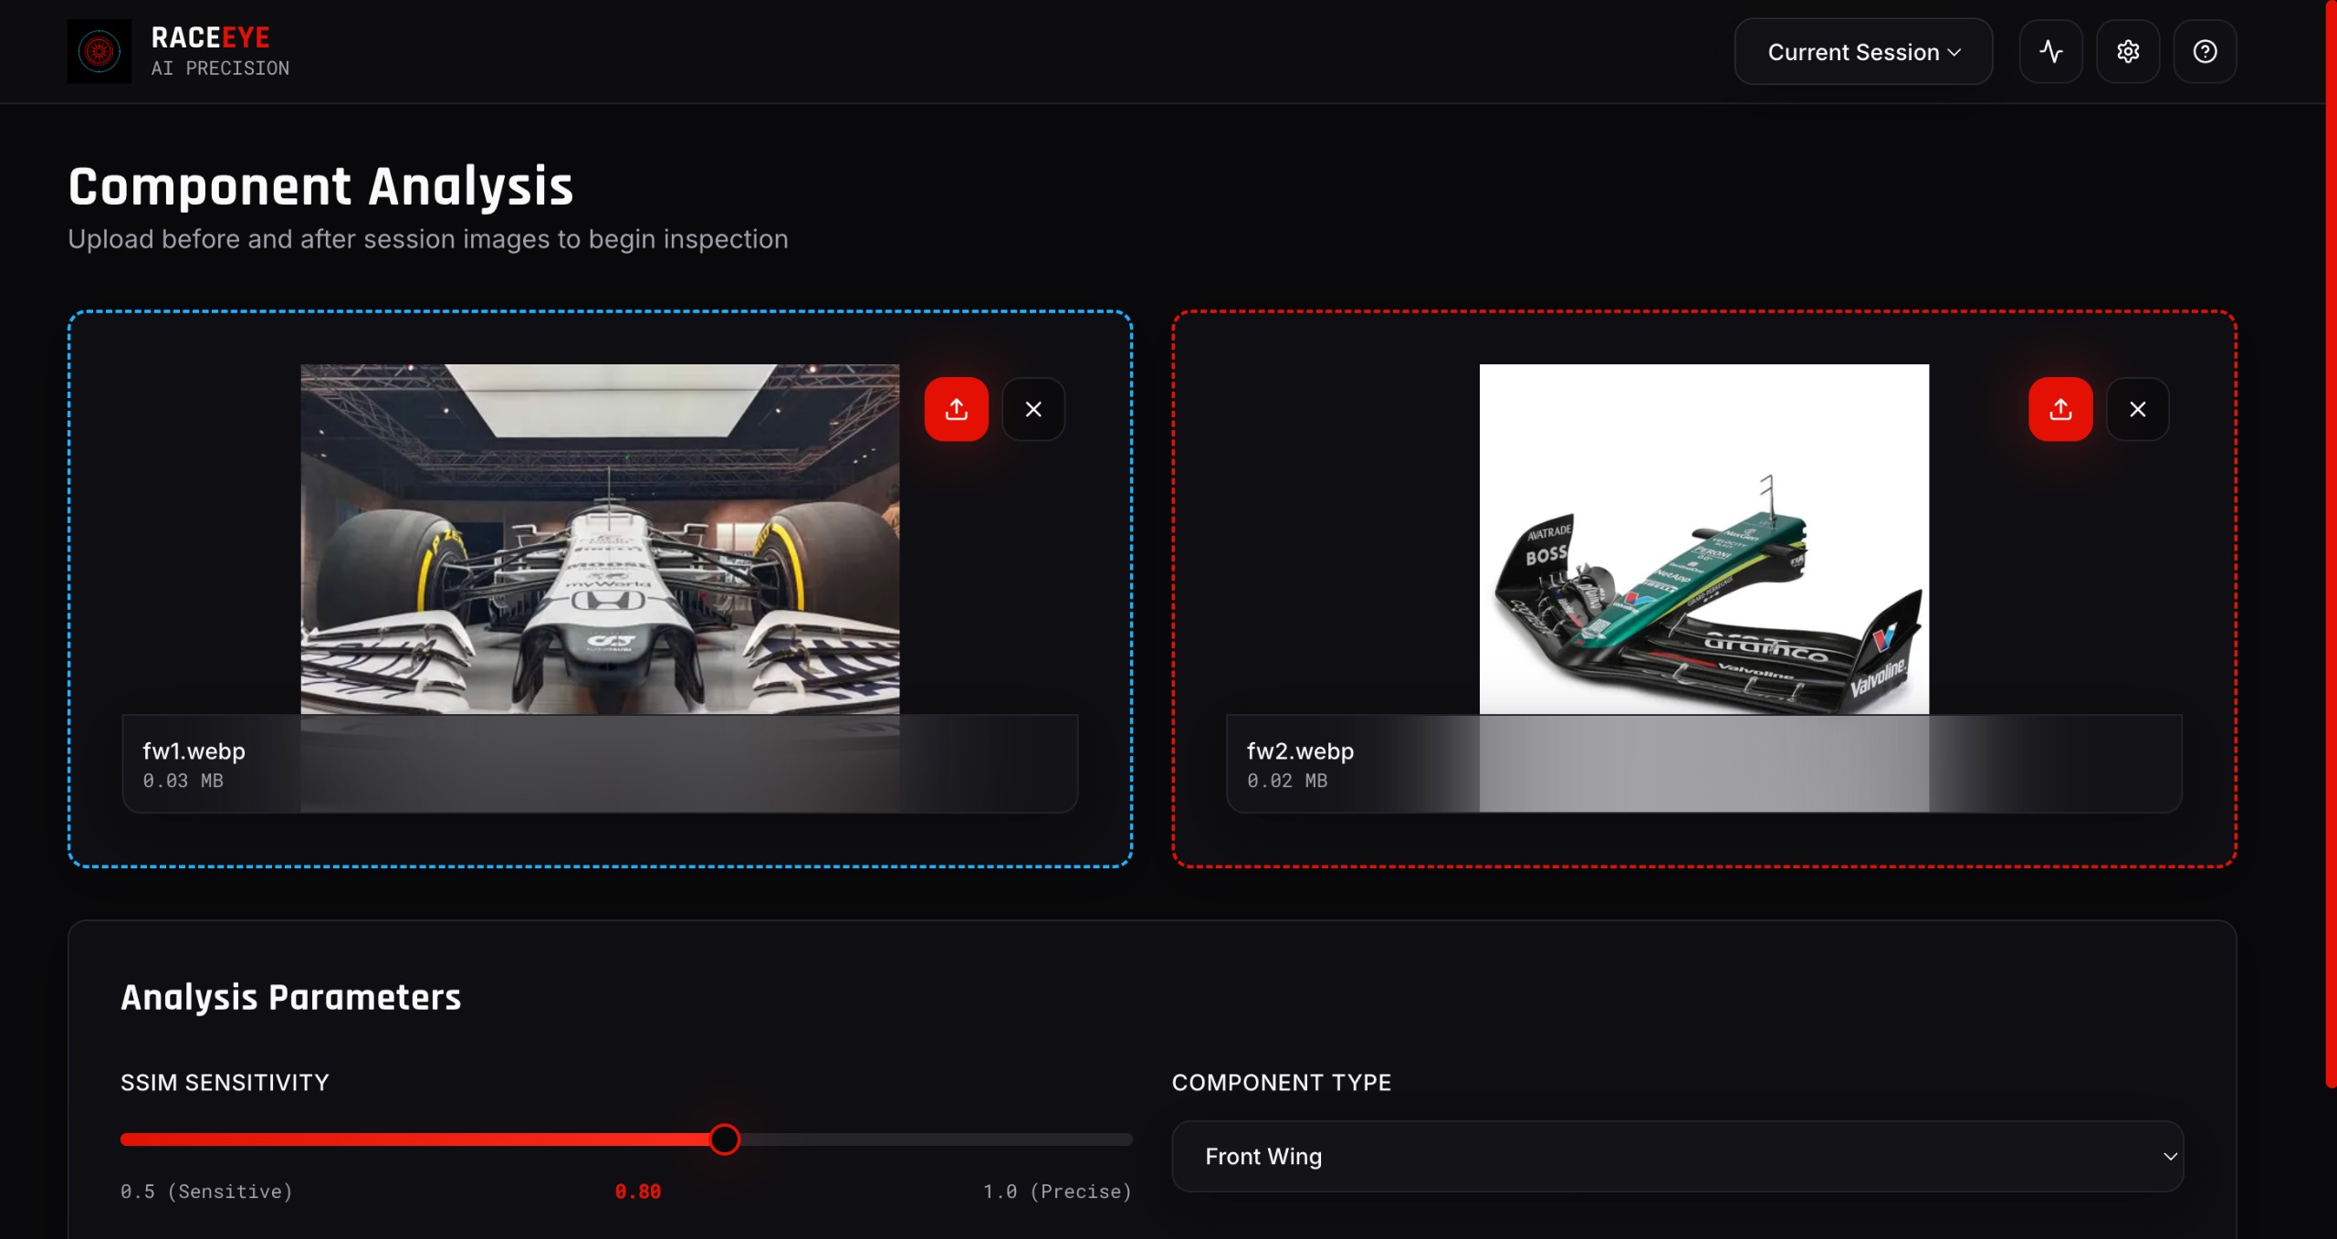Click the page's vertical scrollbar
This screenshot has width=2337, height=1239.
click(x=2330, y=548)
